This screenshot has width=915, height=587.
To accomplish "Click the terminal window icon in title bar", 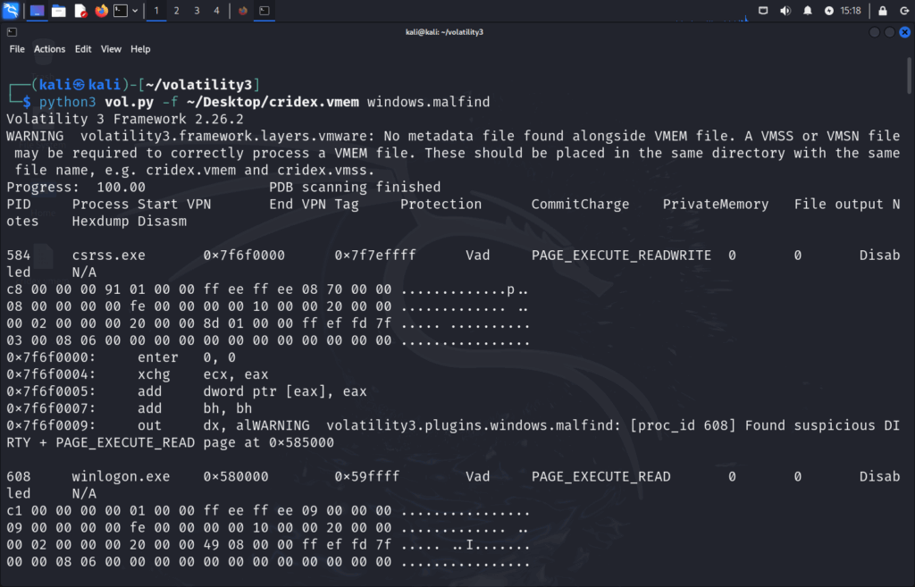I will pyautogui.click(x=12, y=32).
